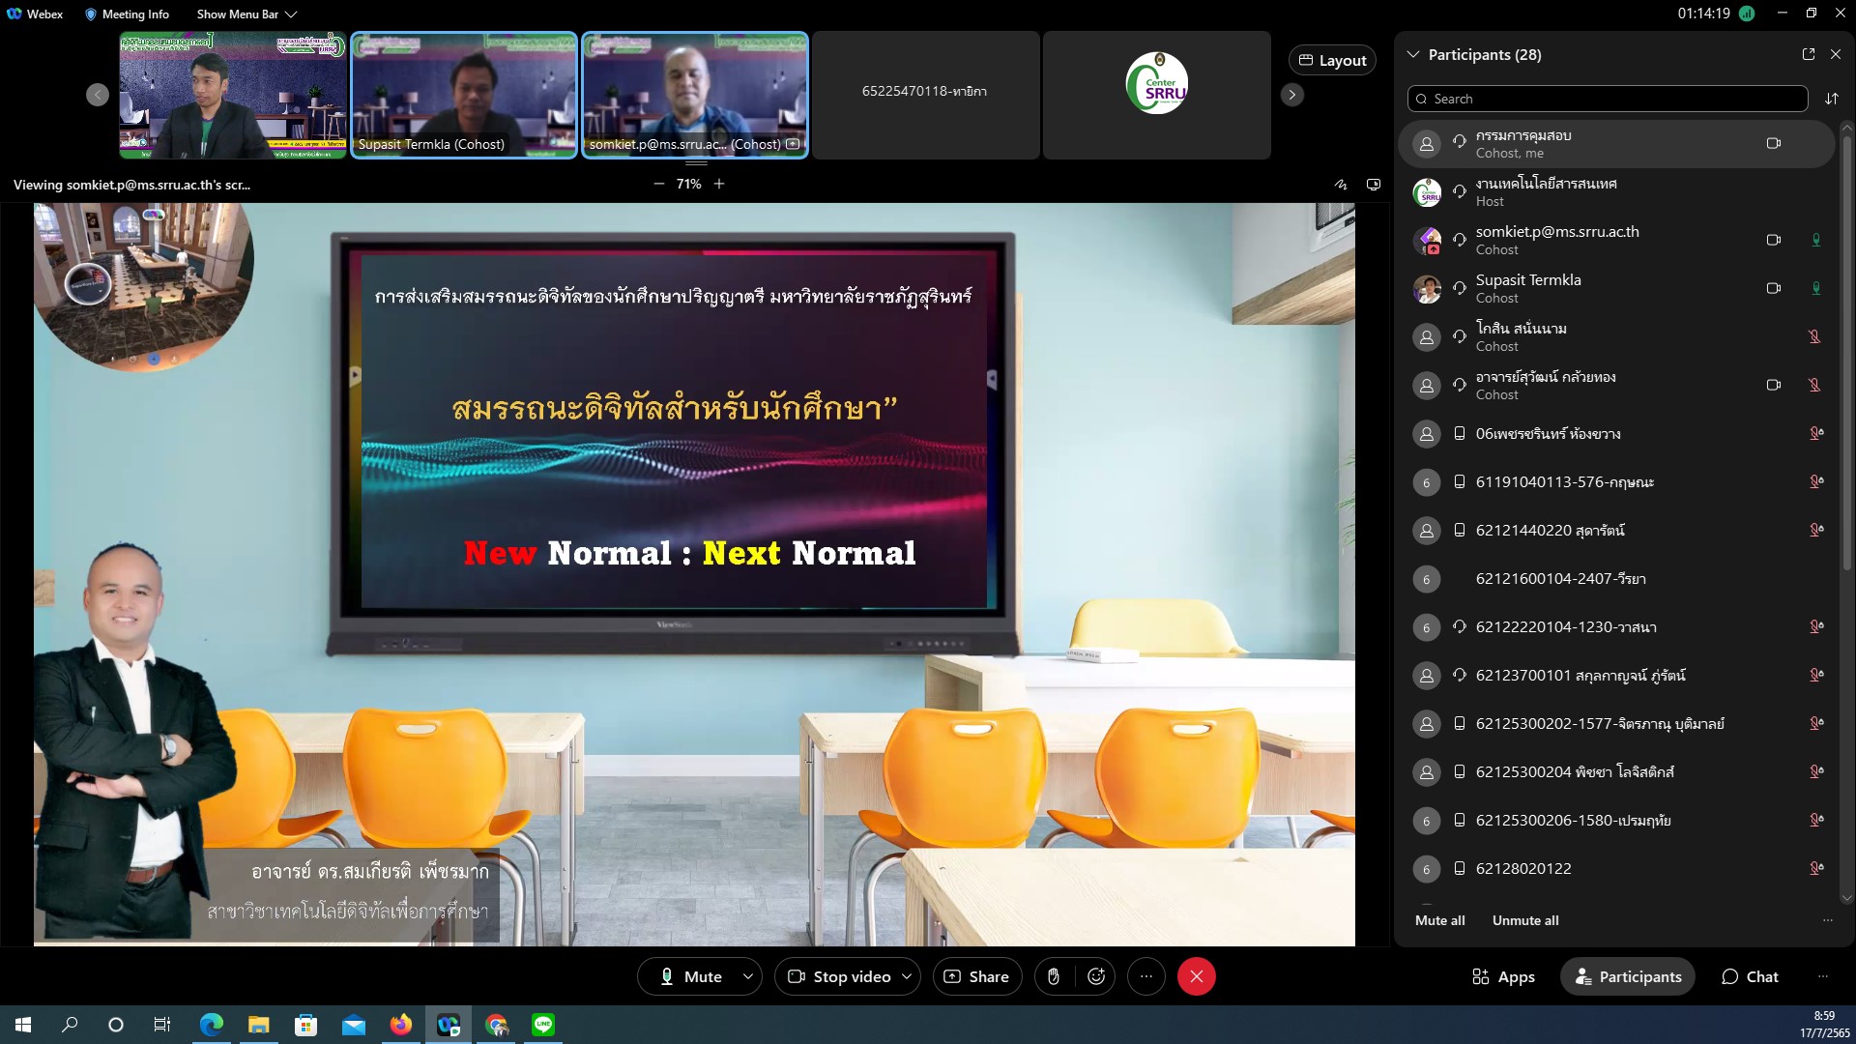
Task: Open the Meeting Info tab
Action: pos(127,14)
